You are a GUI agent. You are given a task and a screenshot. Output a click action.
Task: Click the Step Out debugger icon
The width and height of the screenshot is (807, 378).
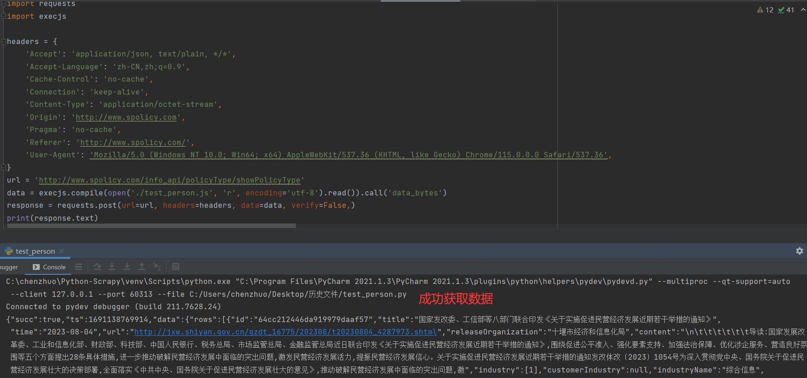142,267
